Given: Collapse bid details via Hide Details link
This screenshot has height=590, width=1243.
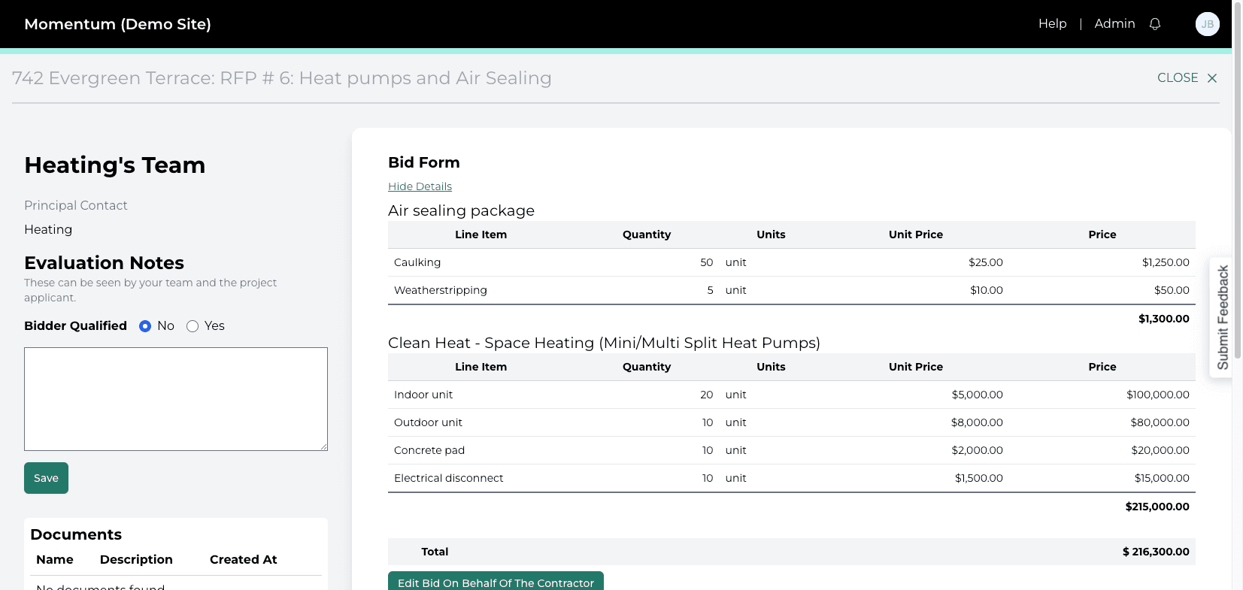Looking at the screenshot, I should pos(420,186).
